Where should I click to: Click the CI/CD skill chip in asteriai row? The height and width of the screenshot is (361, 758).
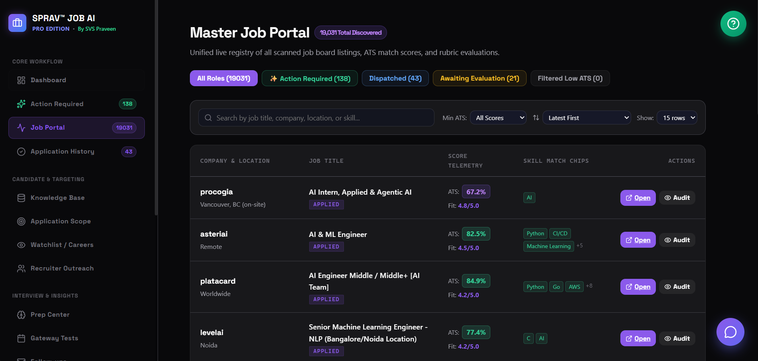coord(560,233)
